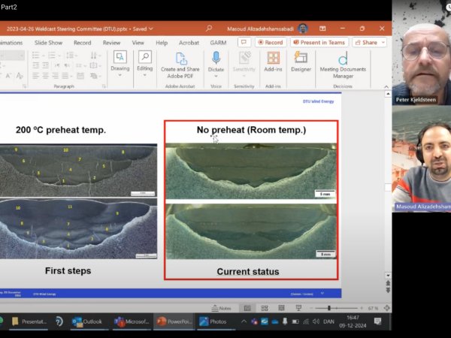Toggle the Notes pane
Image resolution: width=451 pixels, height=338 pixels.
click(221, 308)
